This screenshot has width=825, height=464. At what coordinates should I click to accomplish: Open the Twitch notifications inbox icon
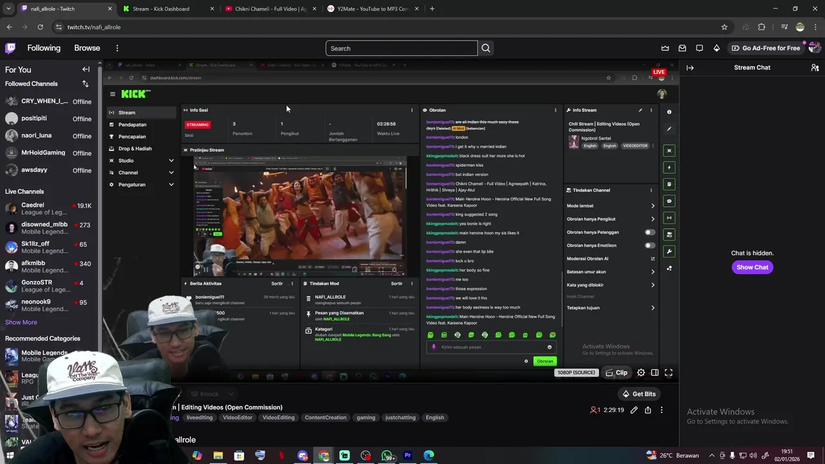[682, 48]
